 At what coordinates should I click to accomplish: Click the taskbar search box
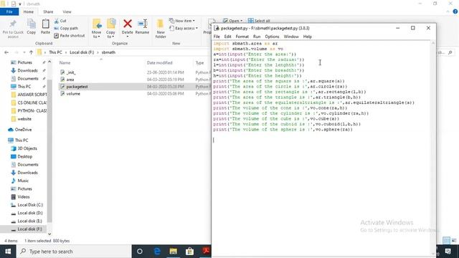point(74,252)
